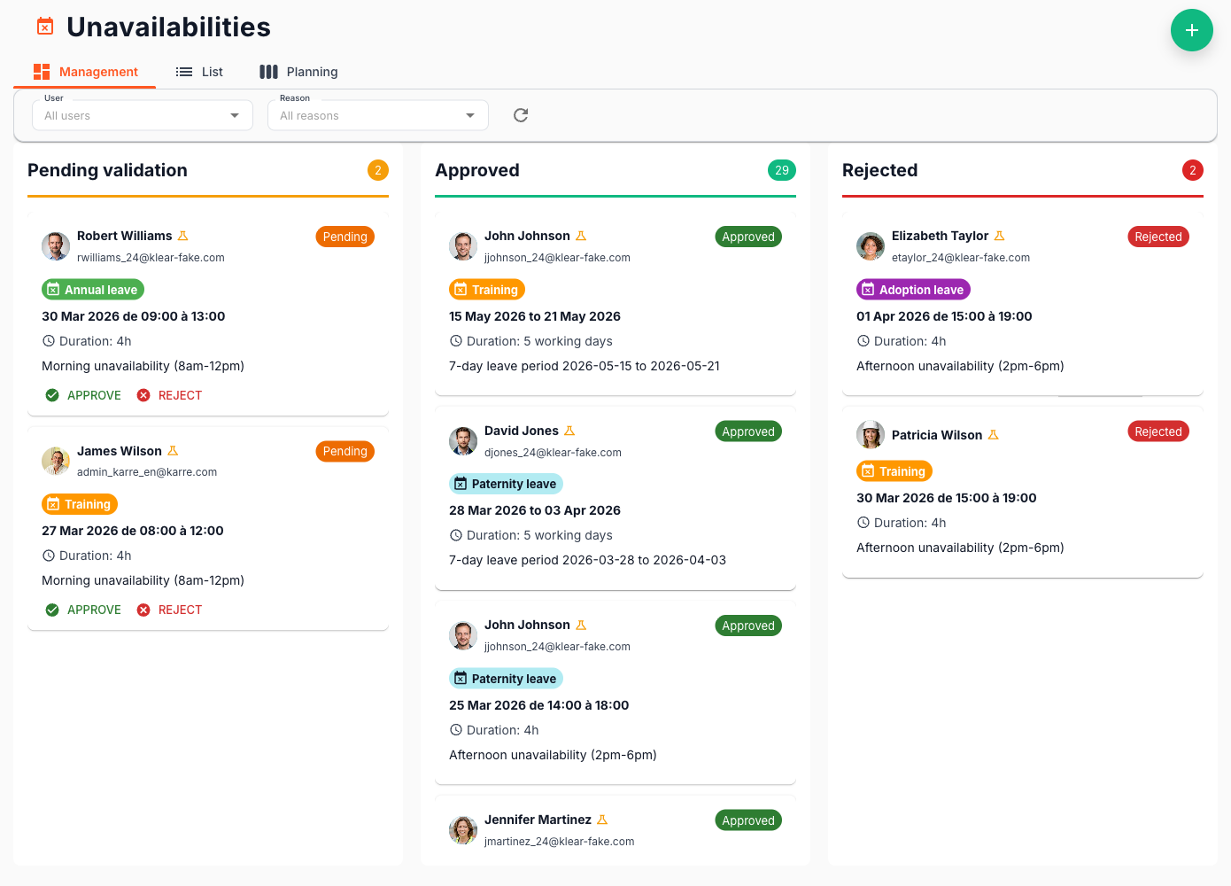Open the Planning tab
Screen dimensions: 1231x886
pyautogui.click(x=298, y=72)
